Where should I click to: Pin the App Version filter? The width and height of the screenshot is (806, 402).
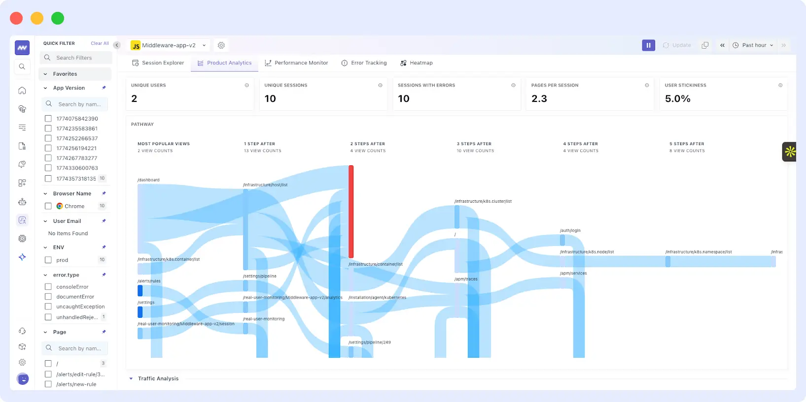coord(104,88)
